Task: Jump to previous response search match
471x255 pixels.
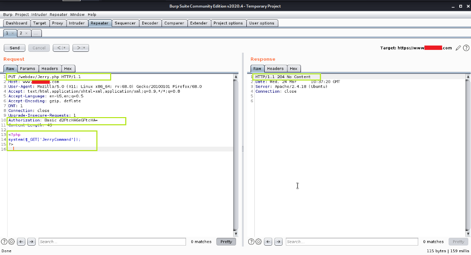Action: coord(268,241)
